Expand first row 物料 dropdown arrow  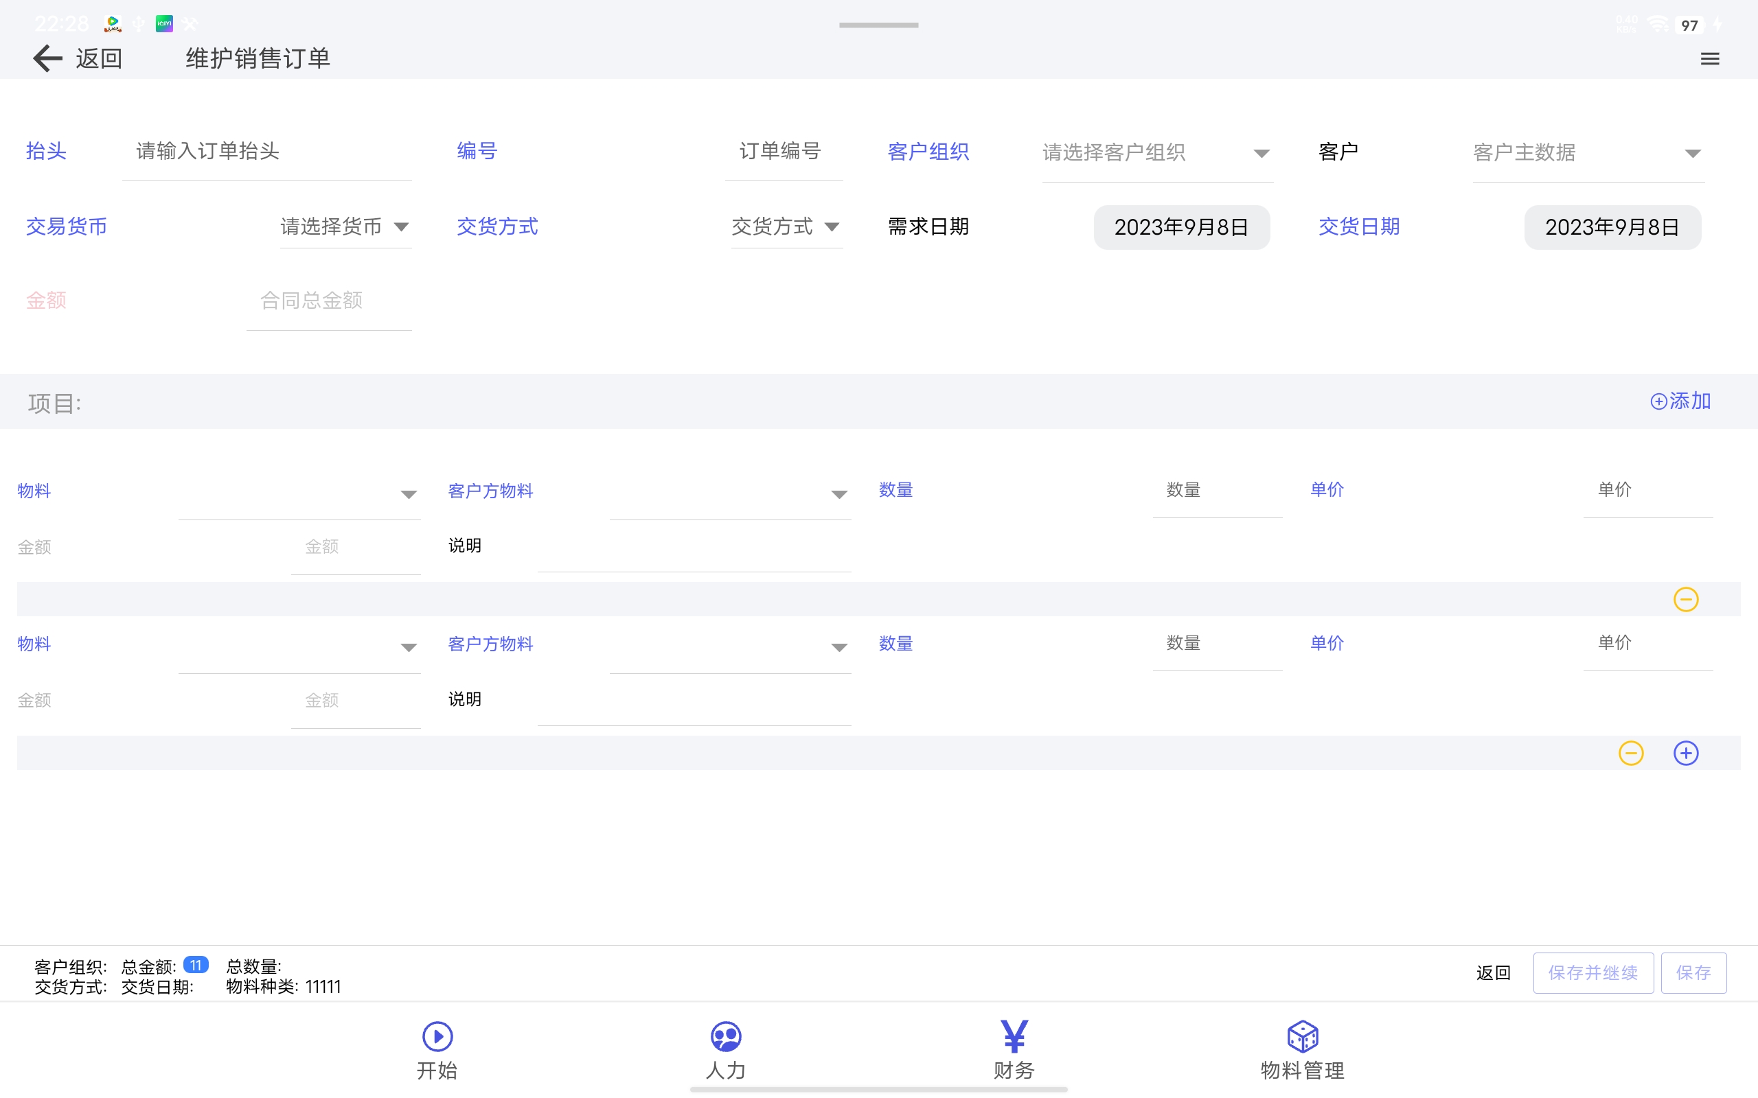tap(409, 495)
